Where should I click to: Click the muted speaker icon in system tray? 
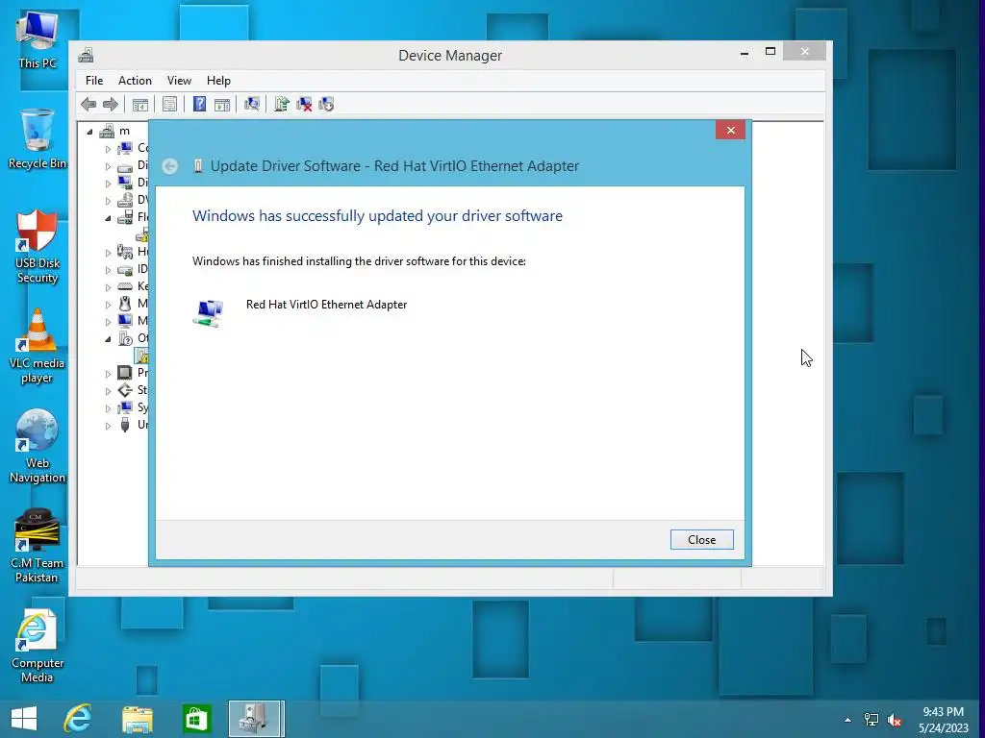point(895,720)
